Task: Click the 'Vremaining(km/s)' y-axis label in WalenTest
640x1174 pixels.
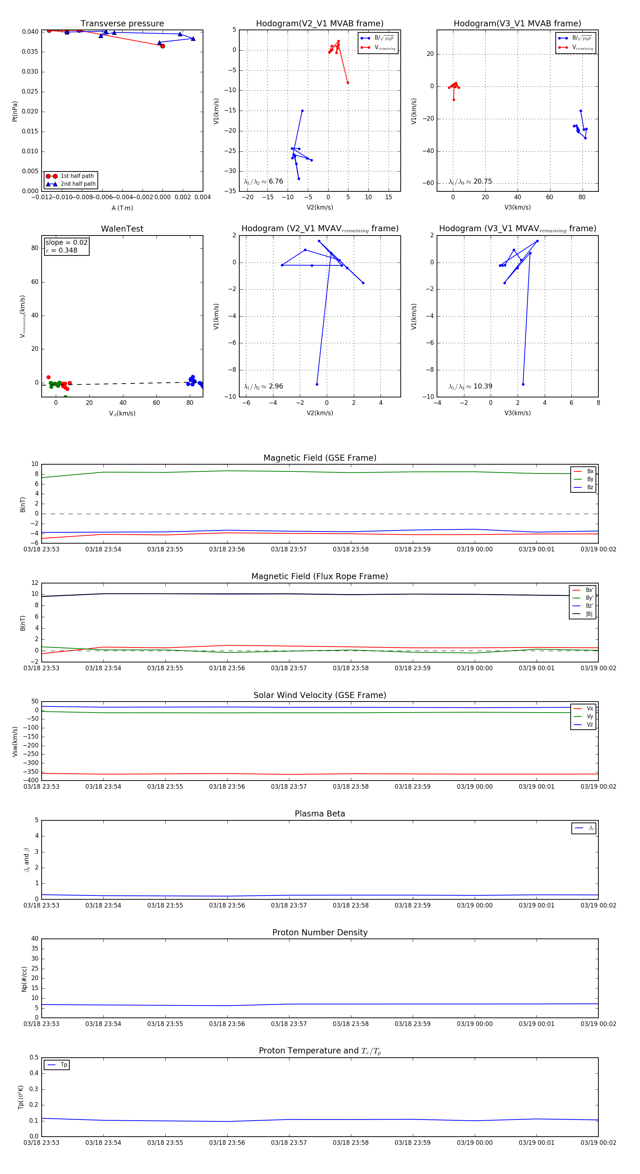Action: (22, 316)
